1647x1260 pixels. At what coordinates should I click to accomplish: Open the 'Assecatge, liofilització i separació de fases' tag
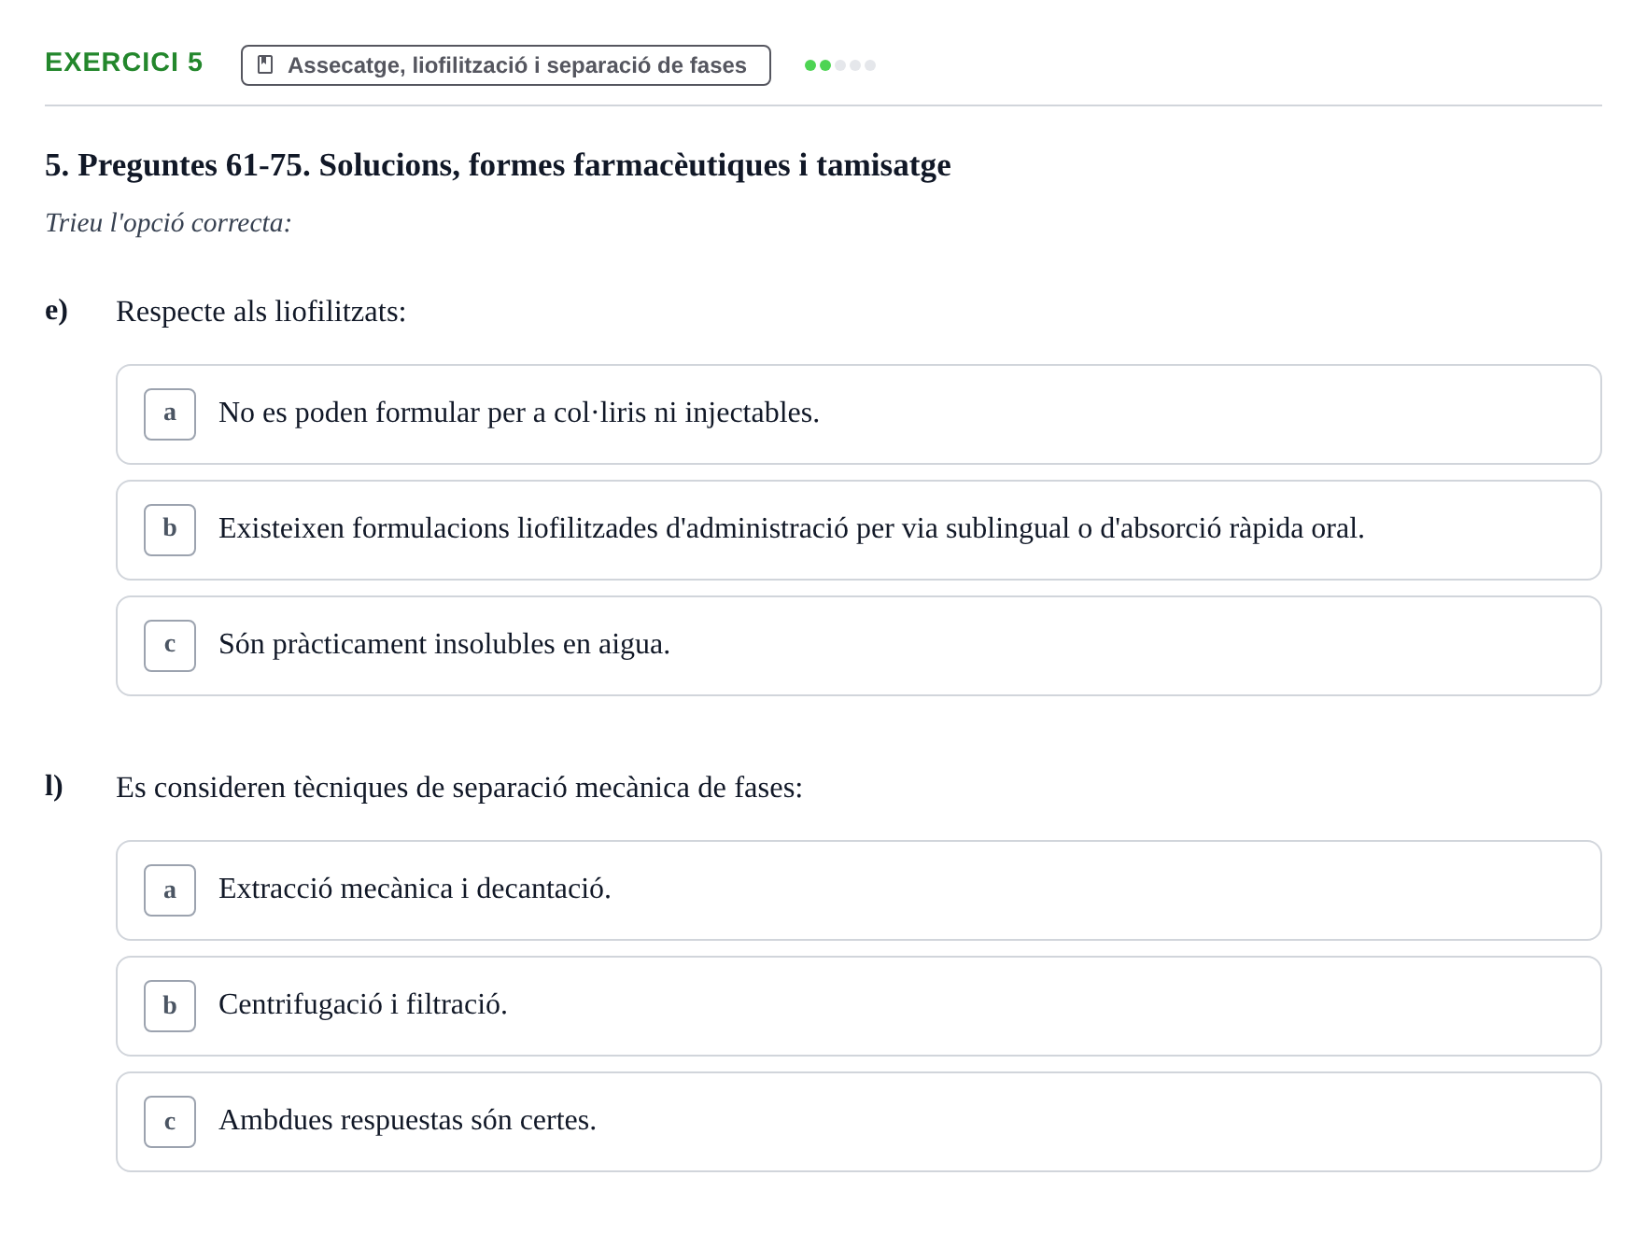coord(505,65)
